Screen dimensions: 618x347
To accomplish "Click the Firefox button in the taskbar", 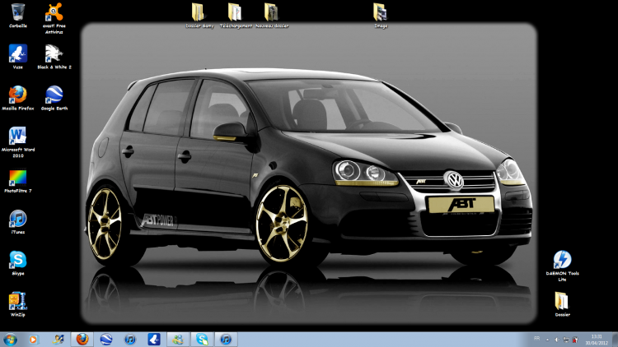I will click(x=82, y=339).
